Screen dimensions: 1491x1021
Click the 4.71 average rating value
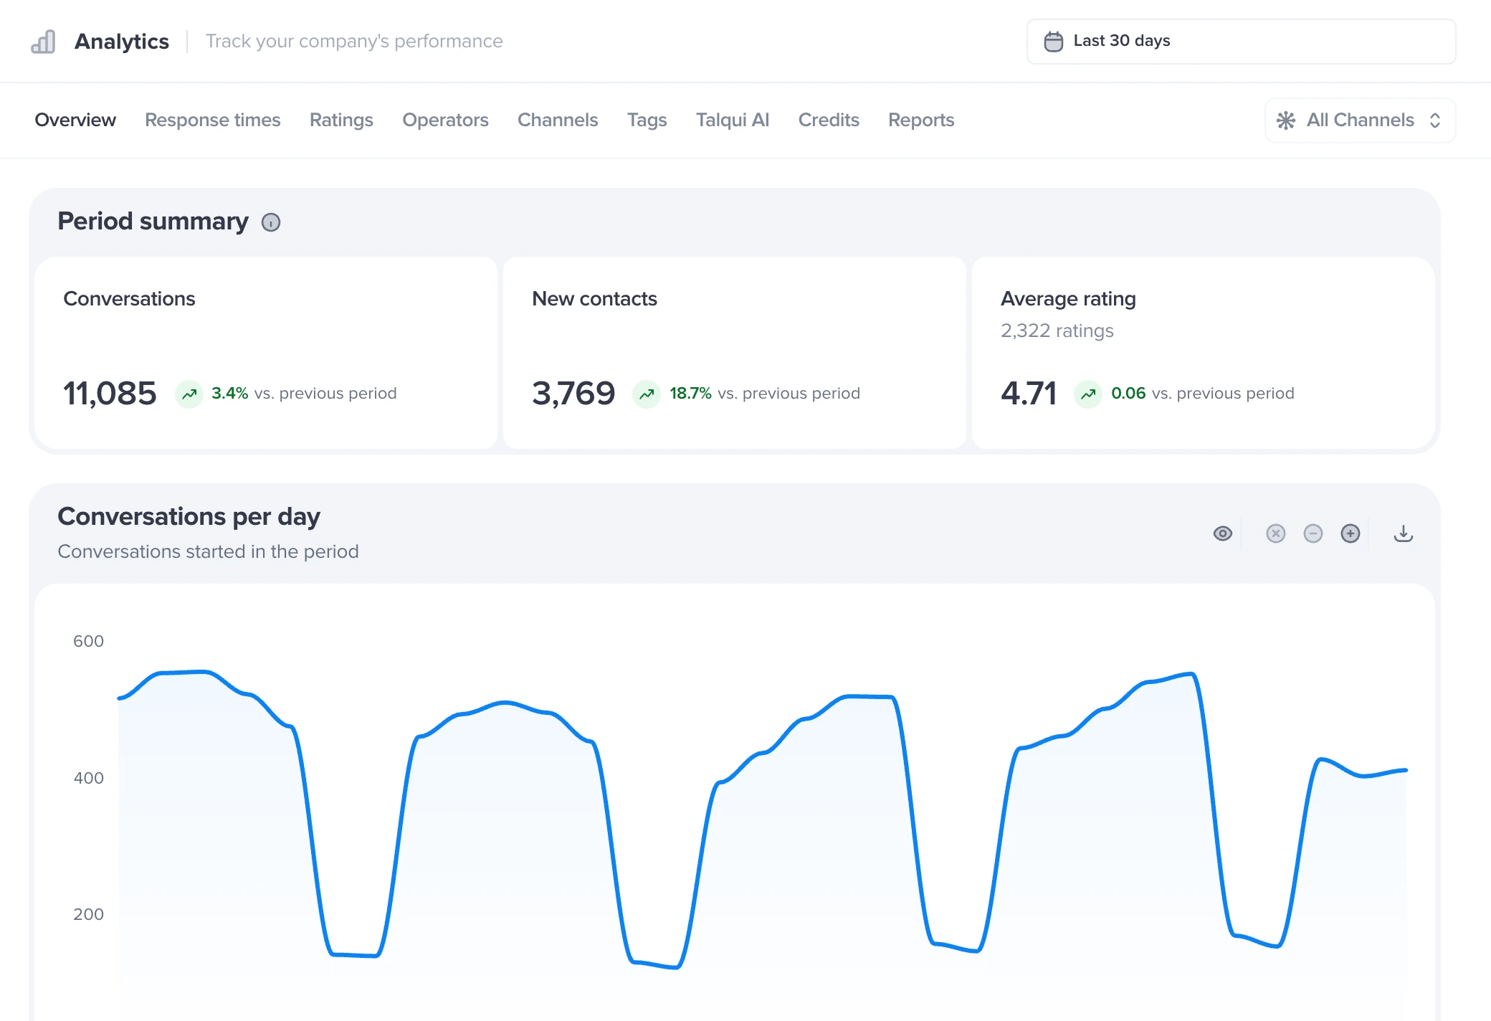(x=1029, y=394)
